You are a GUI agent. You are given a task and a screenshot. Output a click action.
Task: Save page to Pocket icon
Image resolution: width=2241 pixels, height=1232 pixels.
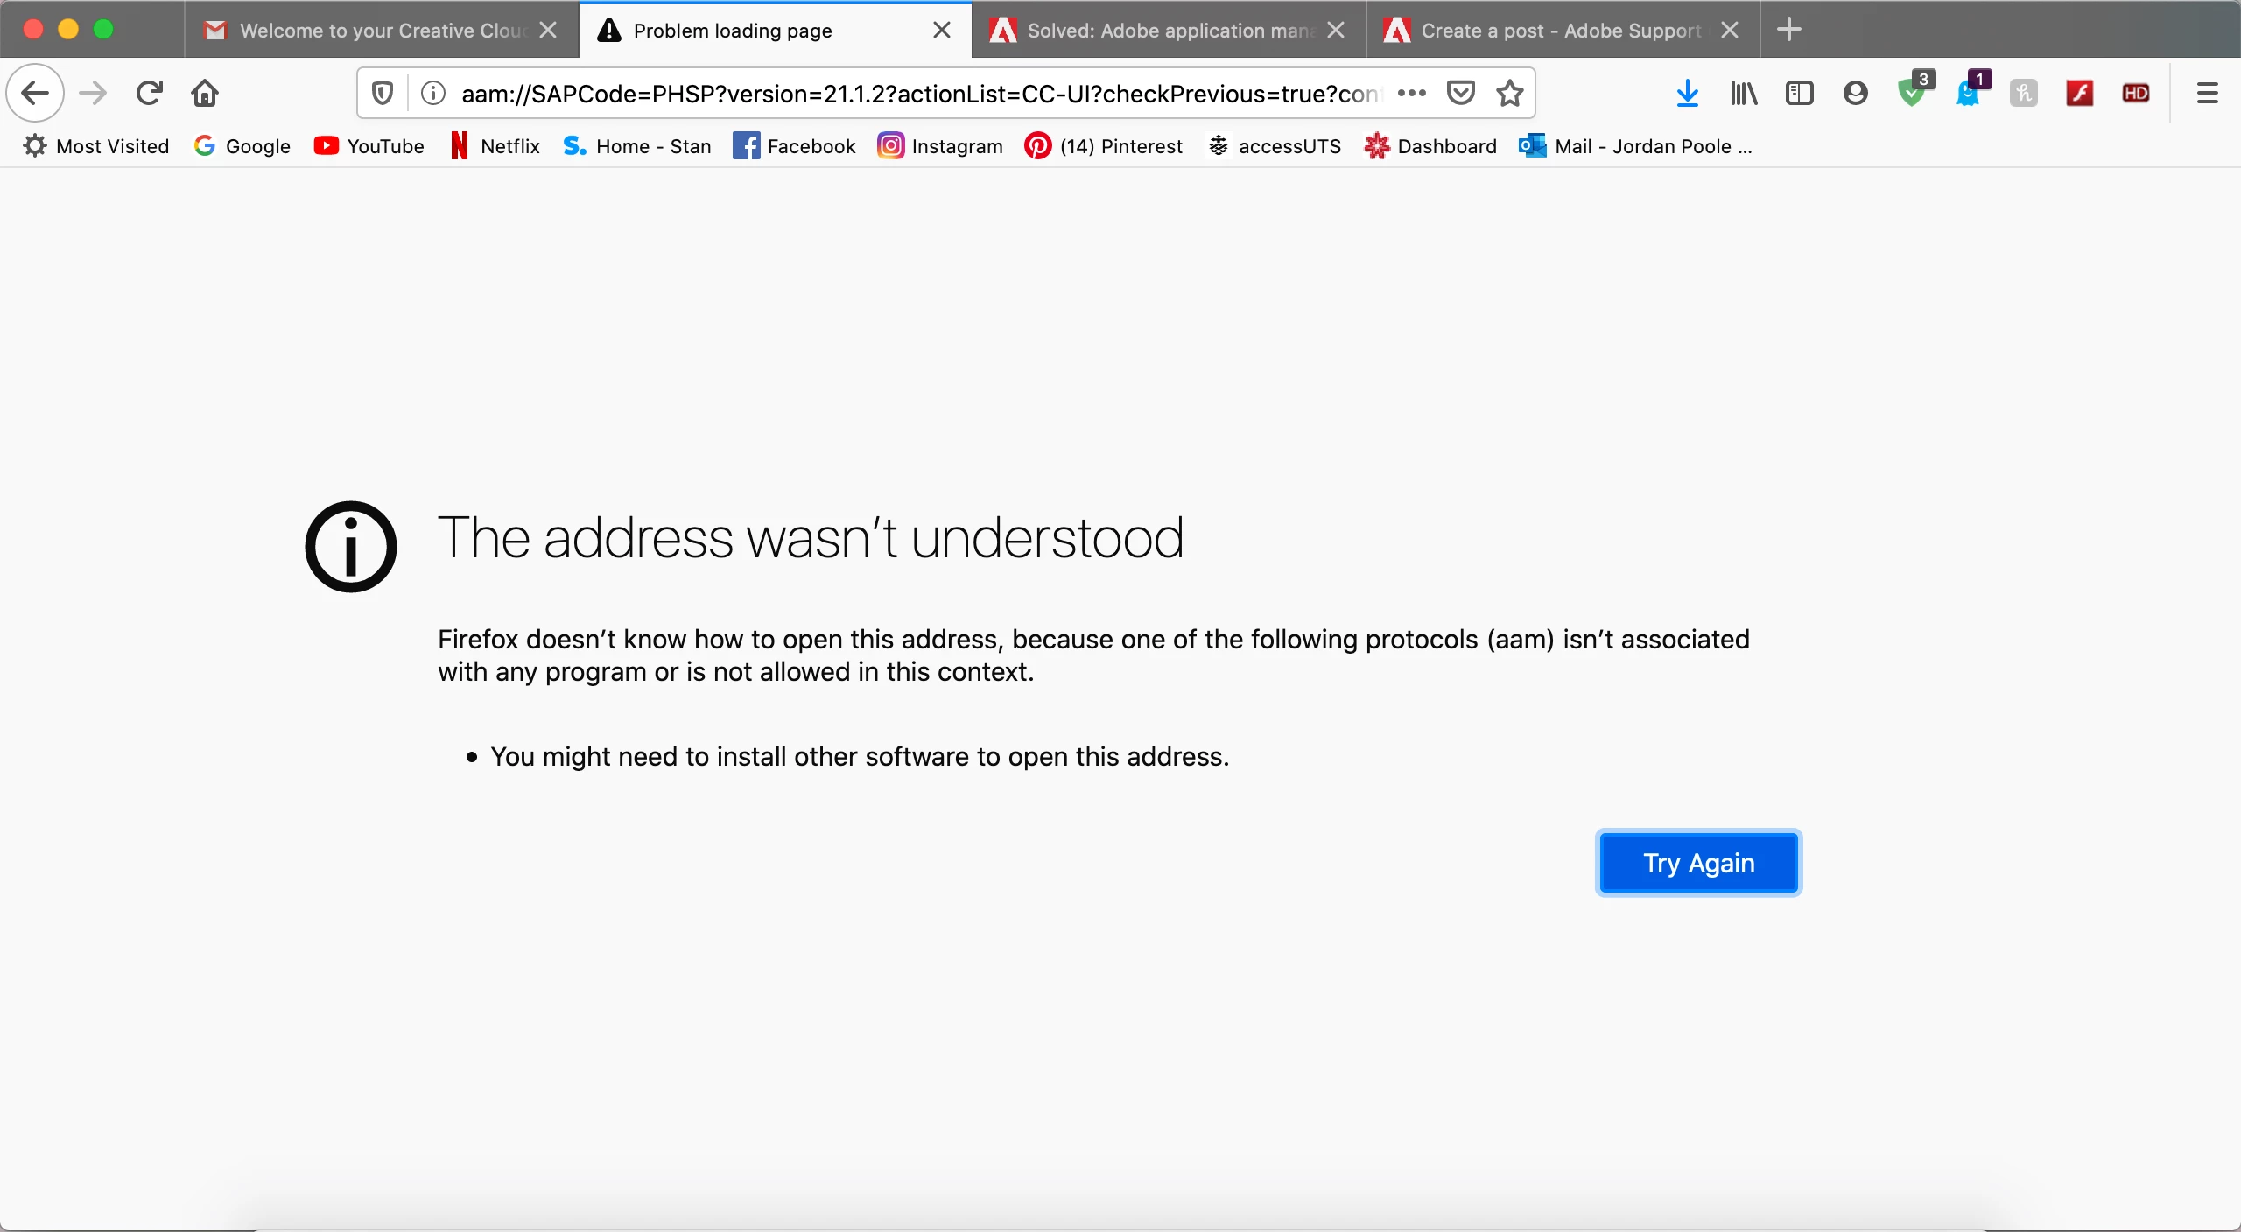[1460, 93]
